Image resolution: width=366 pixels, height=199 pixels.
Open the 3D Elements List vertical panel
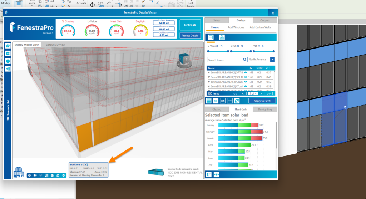8,110
